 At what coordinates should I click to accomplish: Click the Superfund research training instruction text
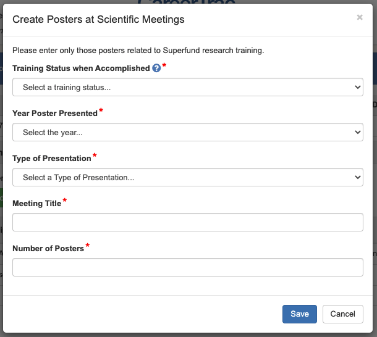click(x=138, y=51)
